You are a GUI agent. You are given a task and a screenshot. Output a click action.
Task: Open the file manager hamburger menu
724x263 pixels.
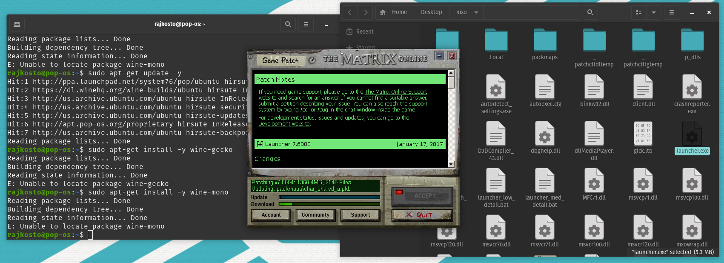click(671, 12)
